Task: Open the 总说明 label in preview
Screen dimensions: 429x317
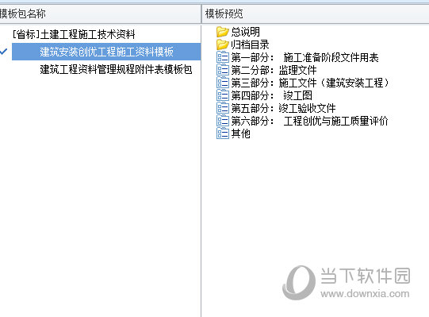Action: 245,32
